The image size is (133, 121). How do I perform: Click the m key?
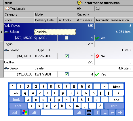pos(77,106)
